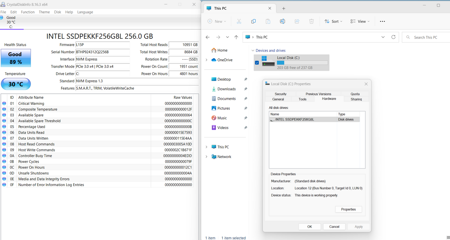Screen dimensions: 450x240
Task: Uncheck the Local Disk (C:) selection checkbox
Action: 257,63
